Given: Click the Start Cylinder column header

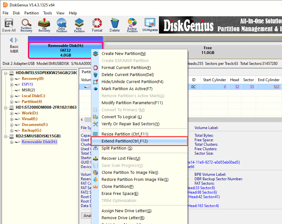Looking at the screenshot, I should pyautogui.click(x=214, y=80).
